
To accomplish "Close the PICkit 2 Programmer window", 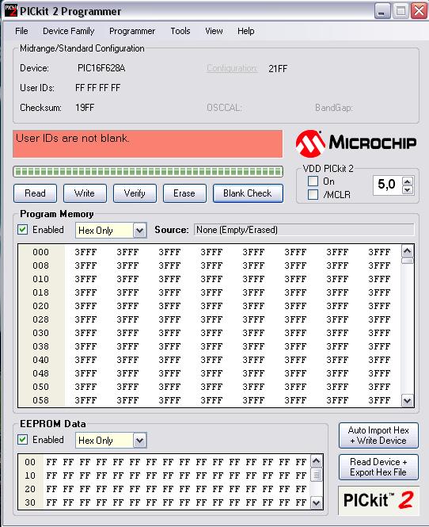I will [x=419, y=11].
